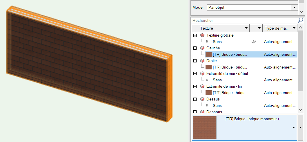
Task: Click the Extrémité de mur - fin icon
Action: (x=202, y=86)
